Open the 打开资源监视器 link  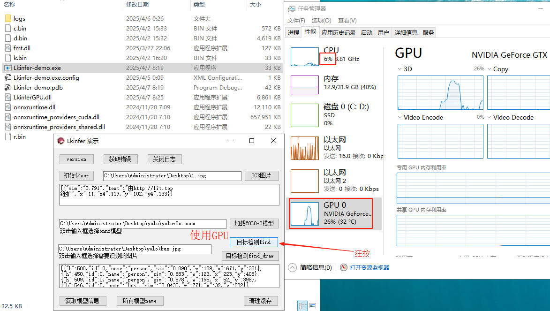coord(369,267)
